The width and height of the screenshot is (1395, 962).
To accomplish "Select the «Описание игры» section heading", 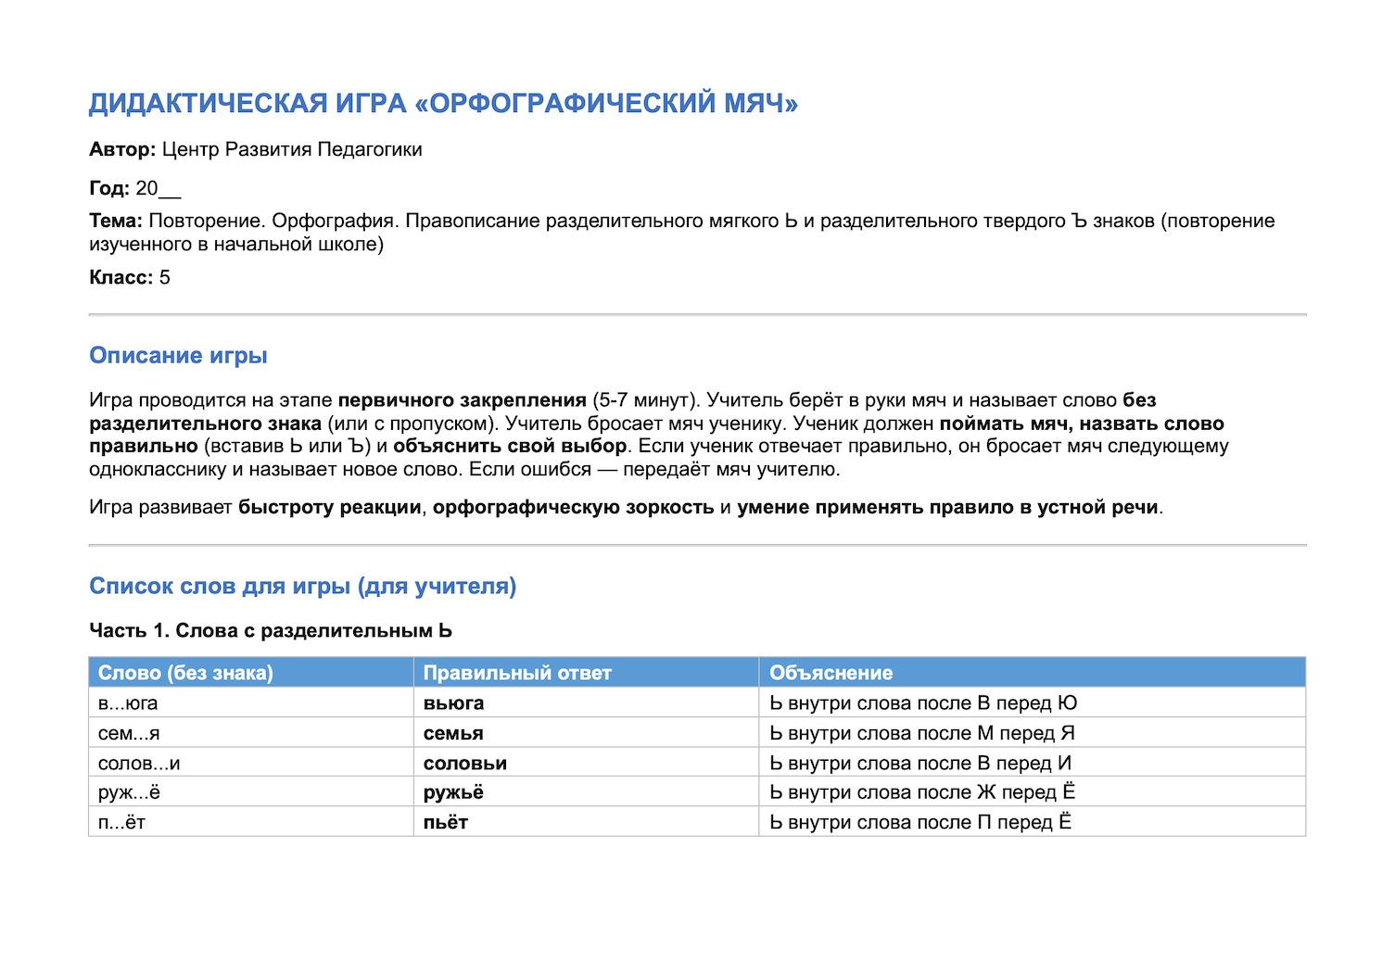I will [x=178, y=356].
